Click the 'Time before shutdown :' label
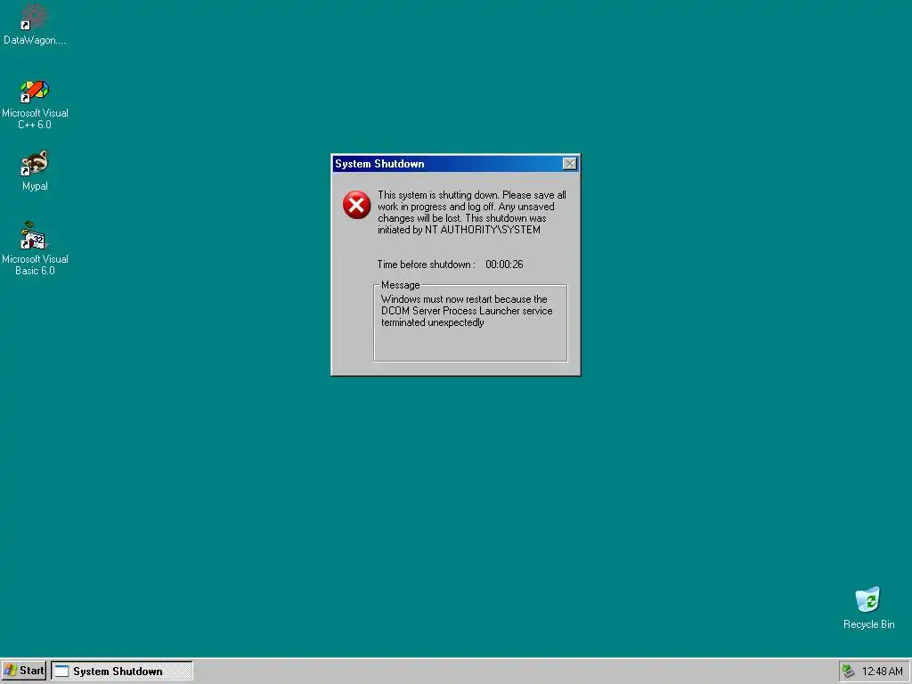 (426, 264)
